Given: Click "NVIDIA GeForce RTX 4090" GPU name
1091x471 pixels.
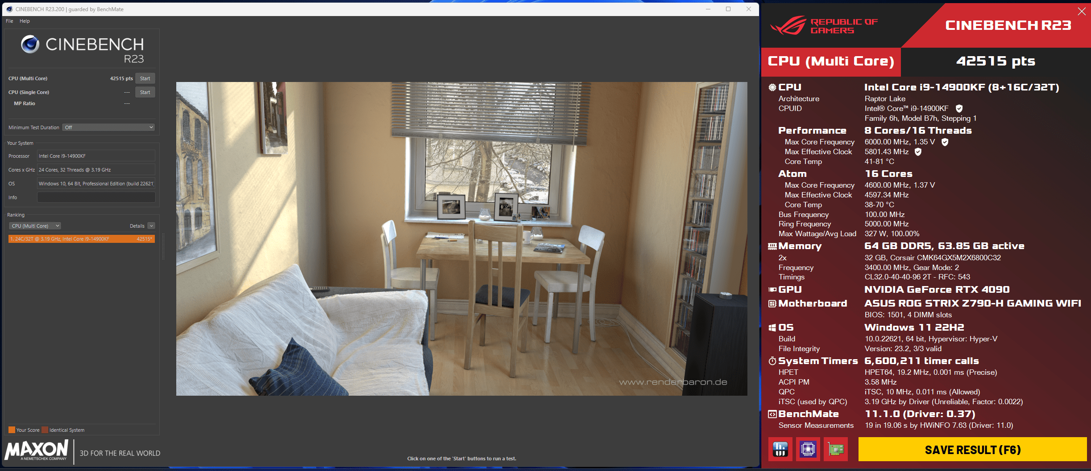Looking at the screenshot, I should pyautogui.click(x=937, y=290).
